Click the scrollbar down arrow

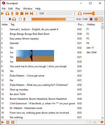(x=103, y=118)
